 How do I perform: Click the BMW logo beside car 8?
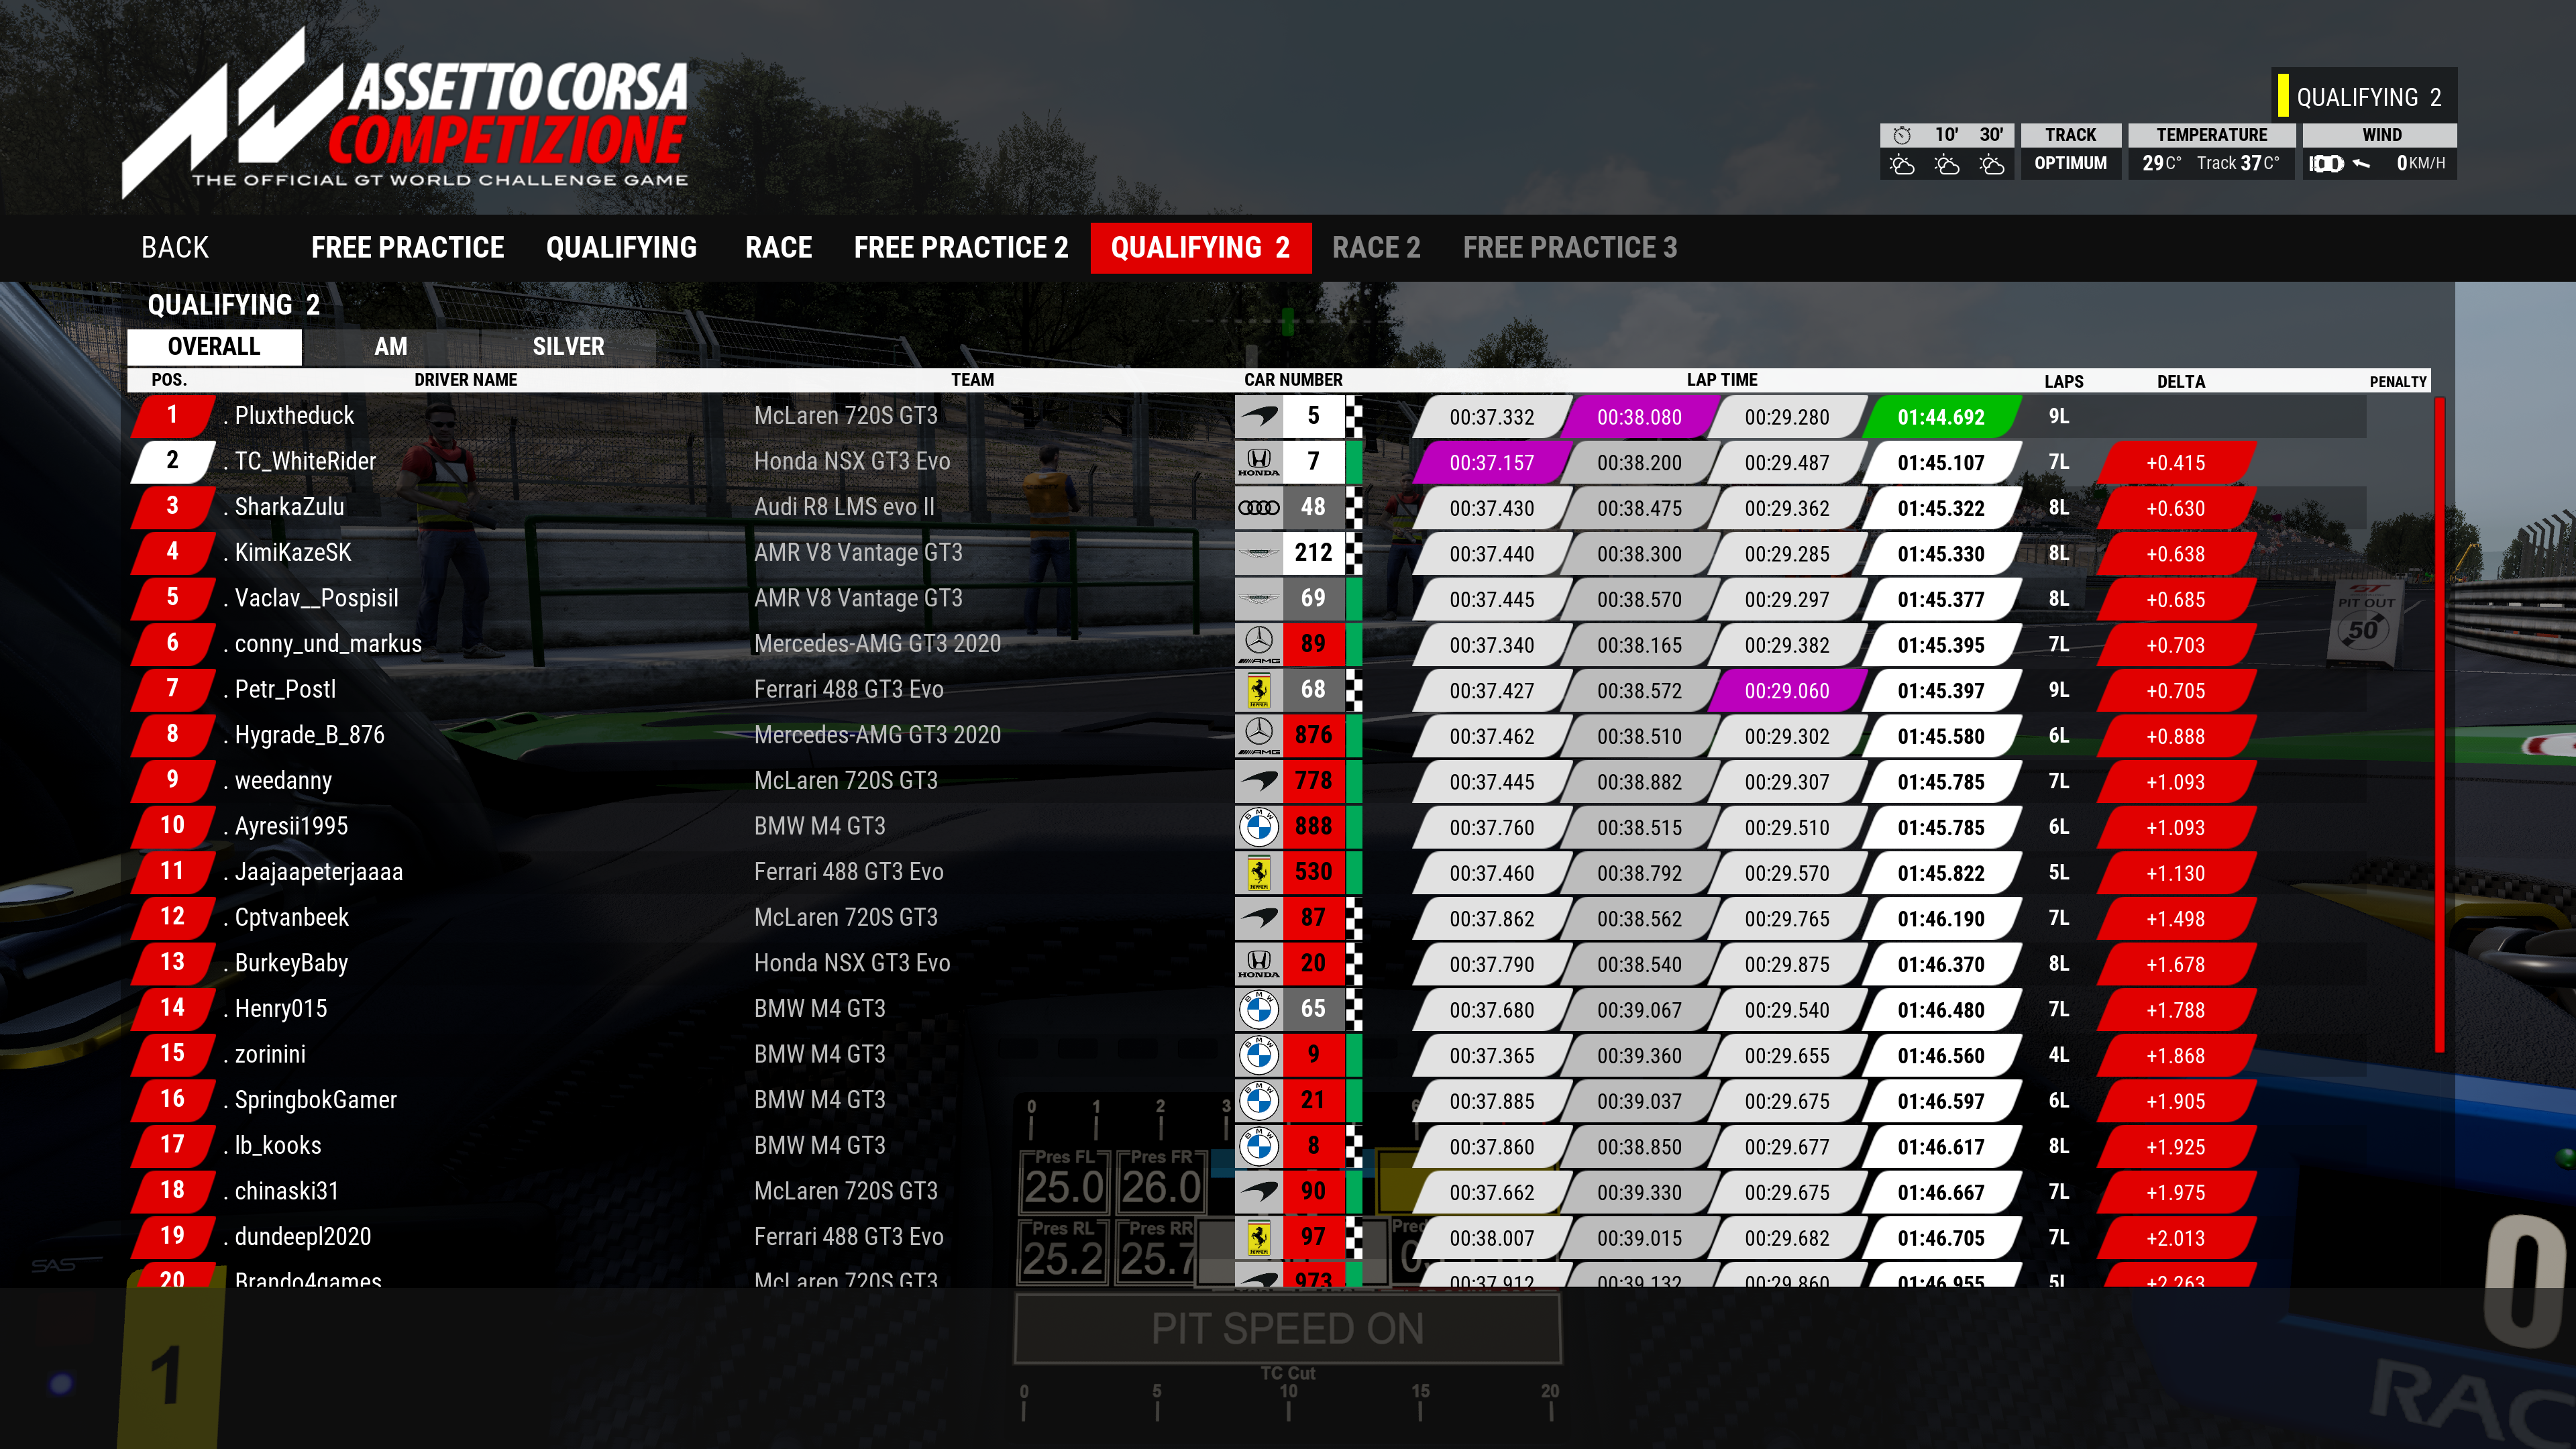coord(1259,1146)
